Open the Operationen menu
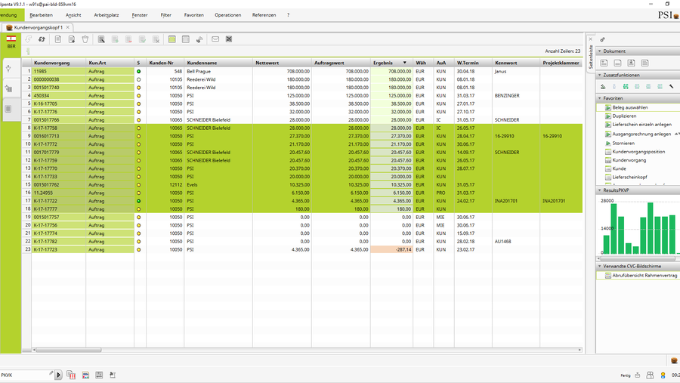The width and height of the screenshot is (680, 383). (227, 15)
